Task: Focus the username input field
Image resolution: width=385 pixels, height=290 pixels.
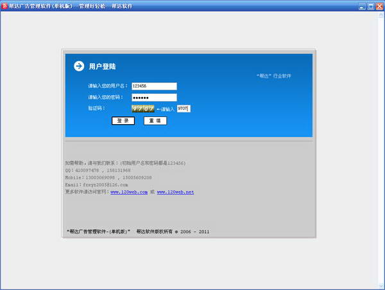Action: coord(154,86)
